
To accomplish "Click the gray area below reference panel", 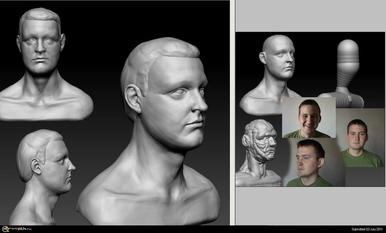I will pos(310,205).
